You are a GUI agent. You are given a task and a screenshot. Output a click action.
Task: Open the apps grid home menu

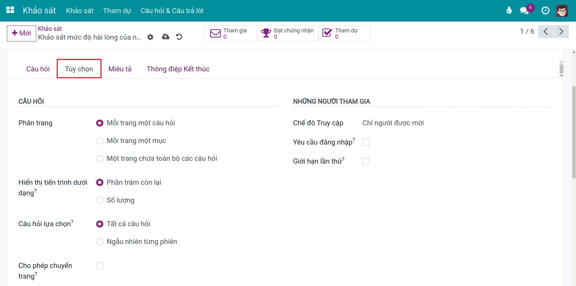coord(10,10)
